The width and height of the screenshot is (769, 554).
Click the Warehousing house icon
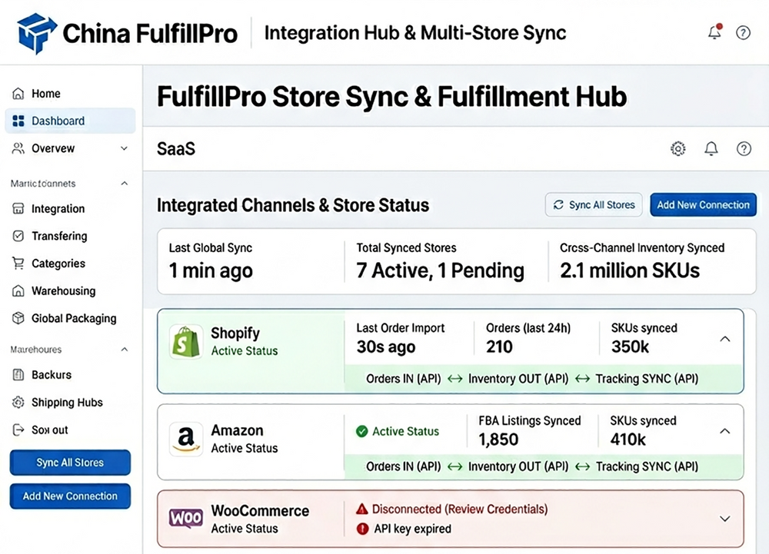[x=18, y=291]
